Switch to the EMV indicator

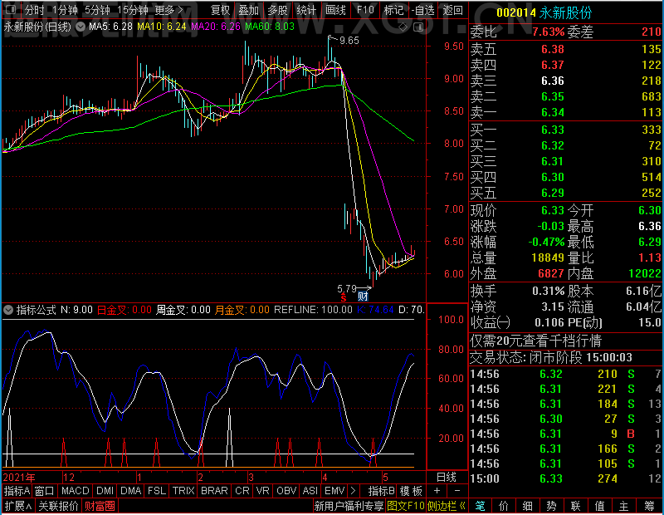click(334, 491)
